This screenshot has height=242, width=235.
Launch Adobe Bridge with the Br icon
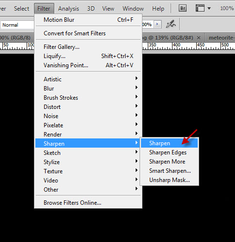tap(183, 8)
